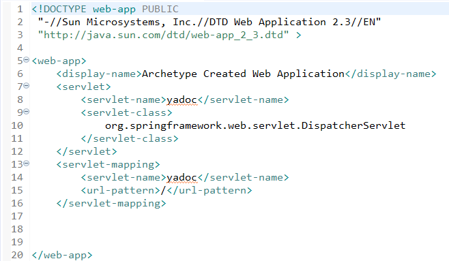Click the closing </servlet-class> tag
Image resolution: width=449 pixels, height=261 pixels.
130,138
